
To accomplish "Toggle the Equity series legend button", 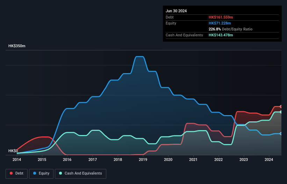I will tap(42, 174).
